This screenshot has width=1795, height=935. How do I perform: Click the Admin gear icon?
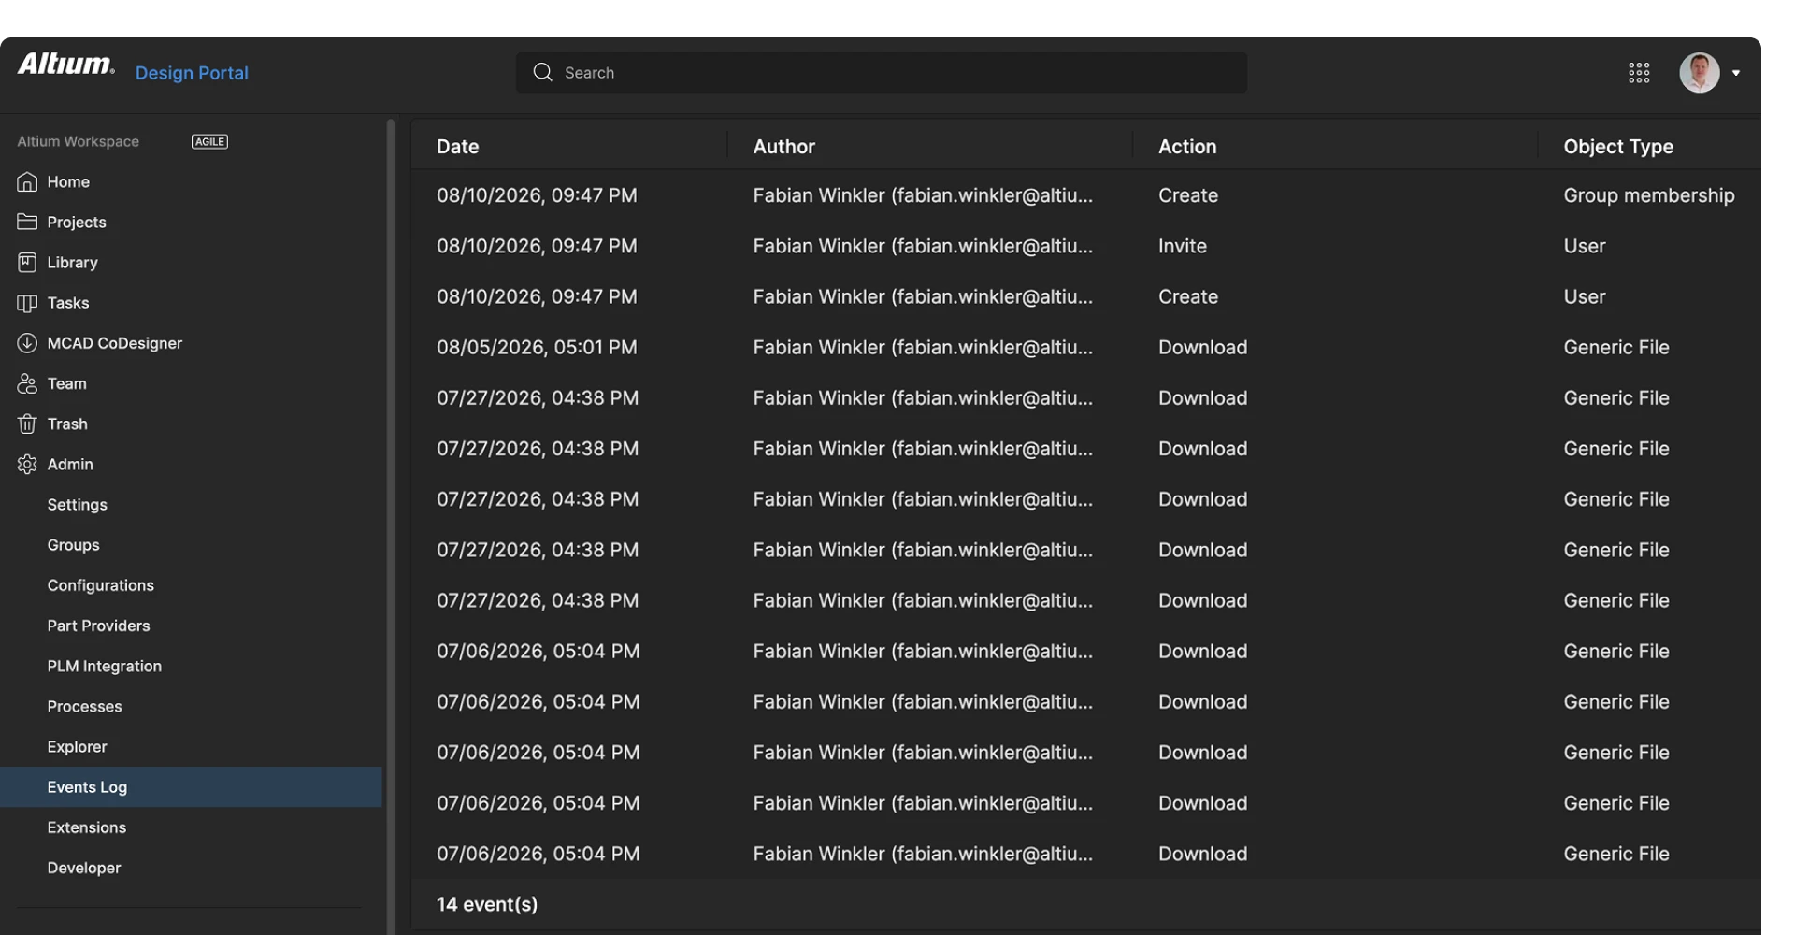pyautogui.click(x=27, y=465)
